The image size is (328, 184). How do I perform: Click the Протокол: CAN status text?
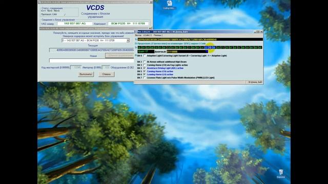pyautogui.click(x=49, y=14)
